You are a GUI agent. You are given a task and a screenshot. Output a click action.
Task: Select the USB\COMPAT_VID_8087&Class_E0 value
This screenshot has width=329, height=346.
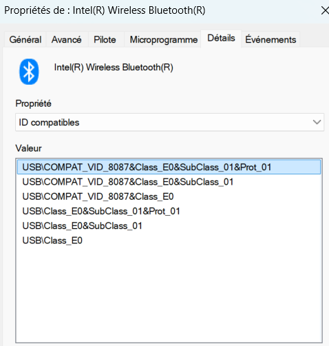[x=169, y=196]
